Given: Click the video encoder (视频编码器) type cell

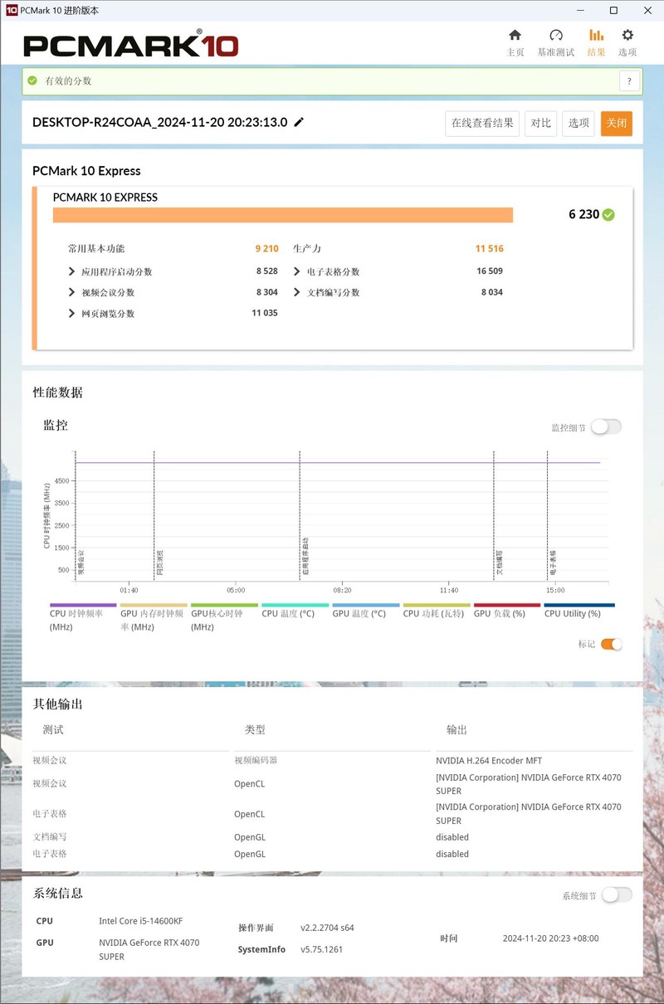Looking at the screenshot, I should pyautogui.click(x=256, y=760).
